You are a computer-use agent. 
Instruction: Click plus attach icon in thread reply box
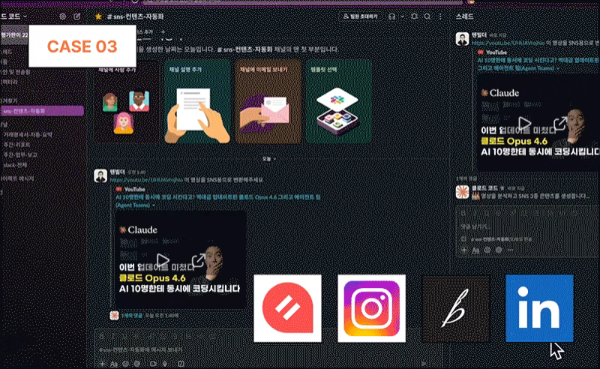(464, 250)
